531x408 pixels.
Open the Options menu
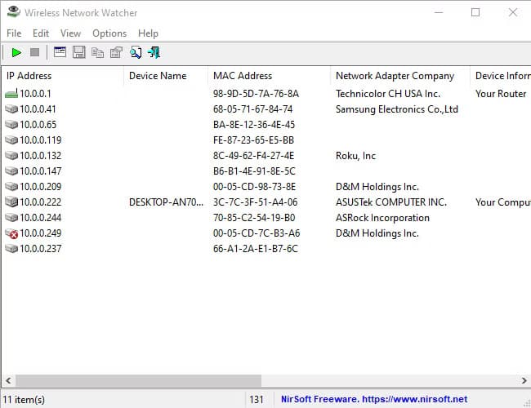tap(109, 33)
